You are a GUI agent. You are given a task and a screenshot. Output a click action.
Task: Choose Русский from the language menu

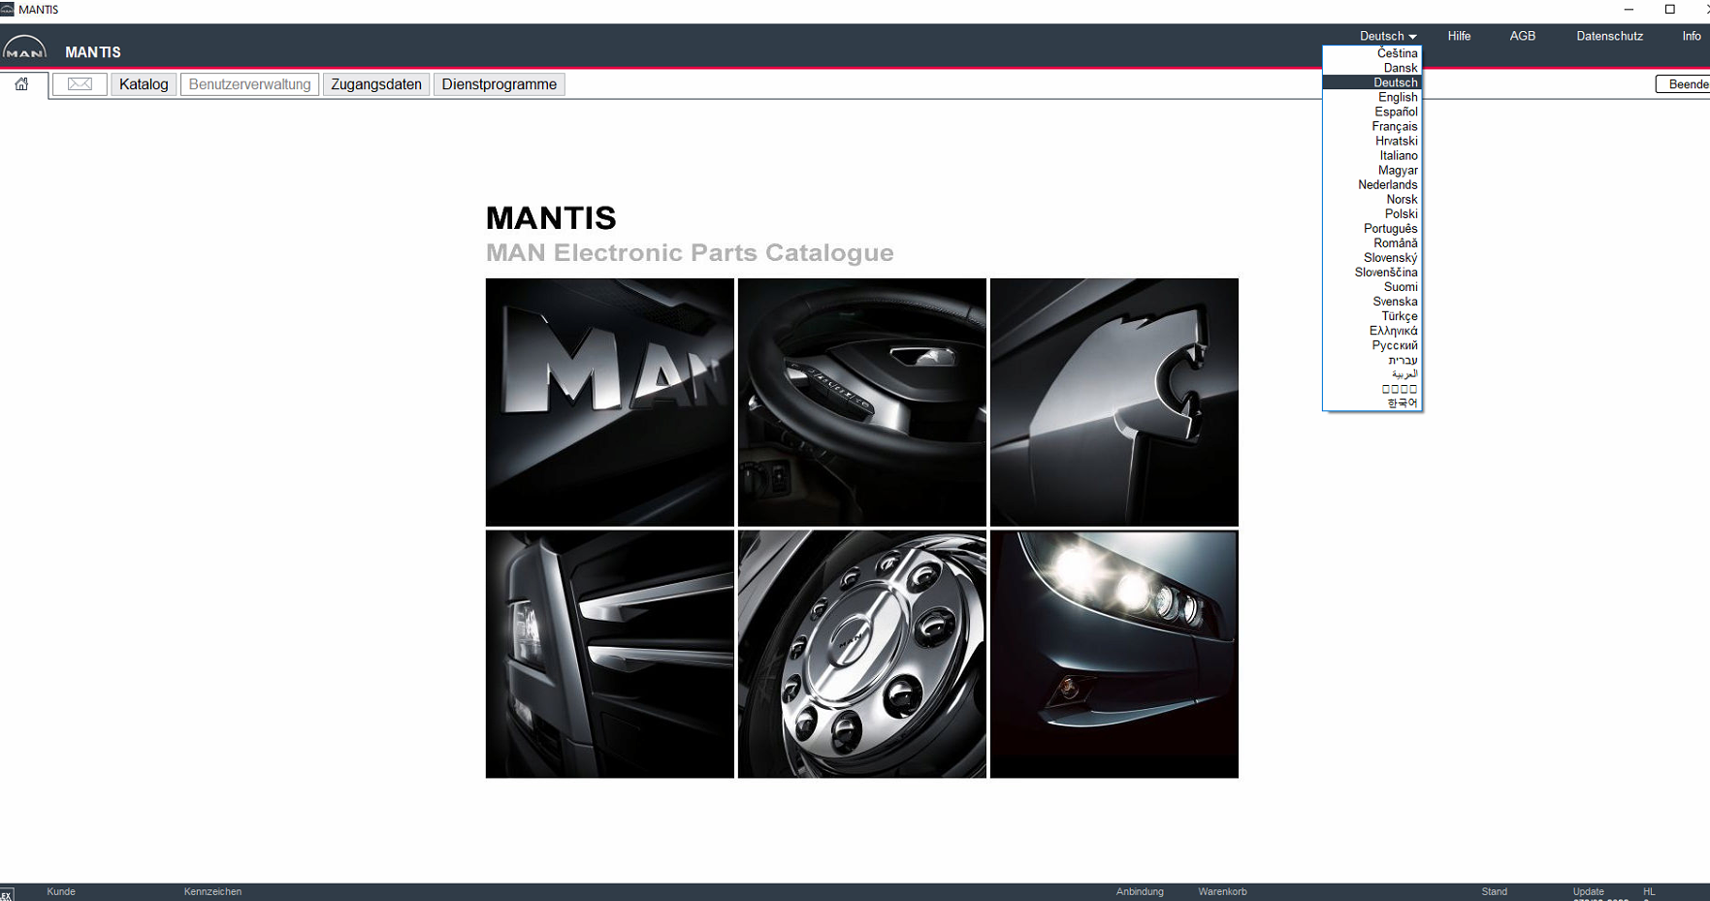(1394, 344)
